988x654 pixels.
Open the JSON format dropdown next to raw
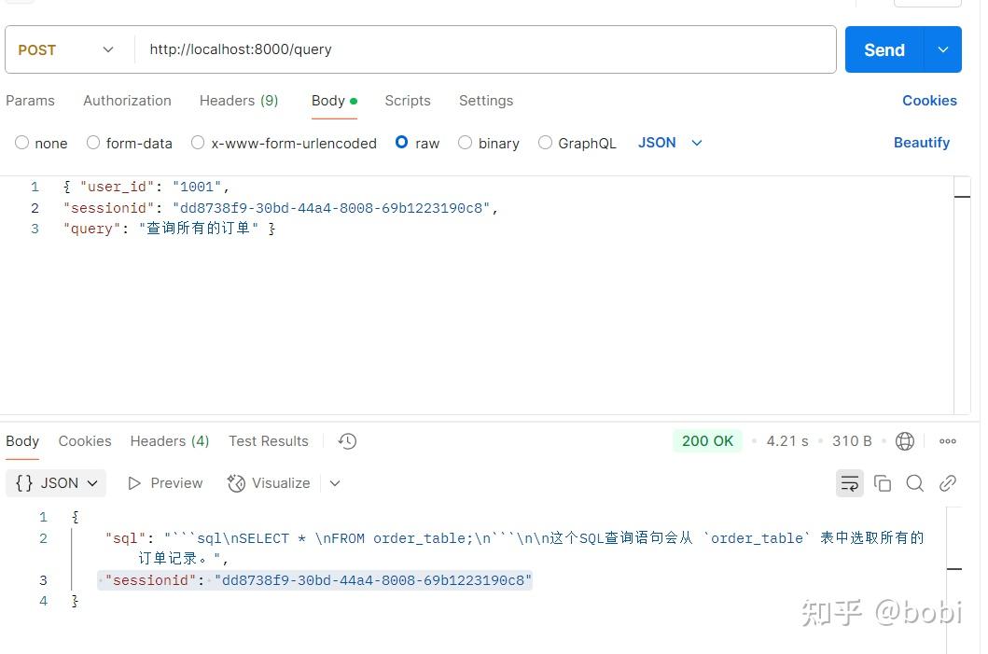(x=668, y=143)
